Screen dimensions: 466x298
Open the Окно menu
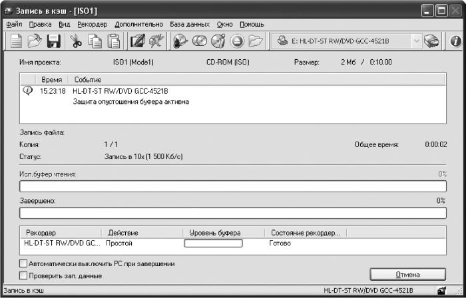(x=224, y=25)
